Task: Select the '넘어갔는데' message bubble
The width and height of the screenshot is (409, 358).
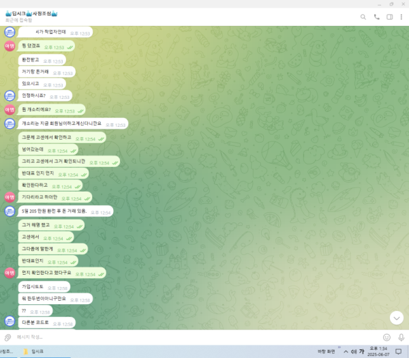Action: pos(48,149)
